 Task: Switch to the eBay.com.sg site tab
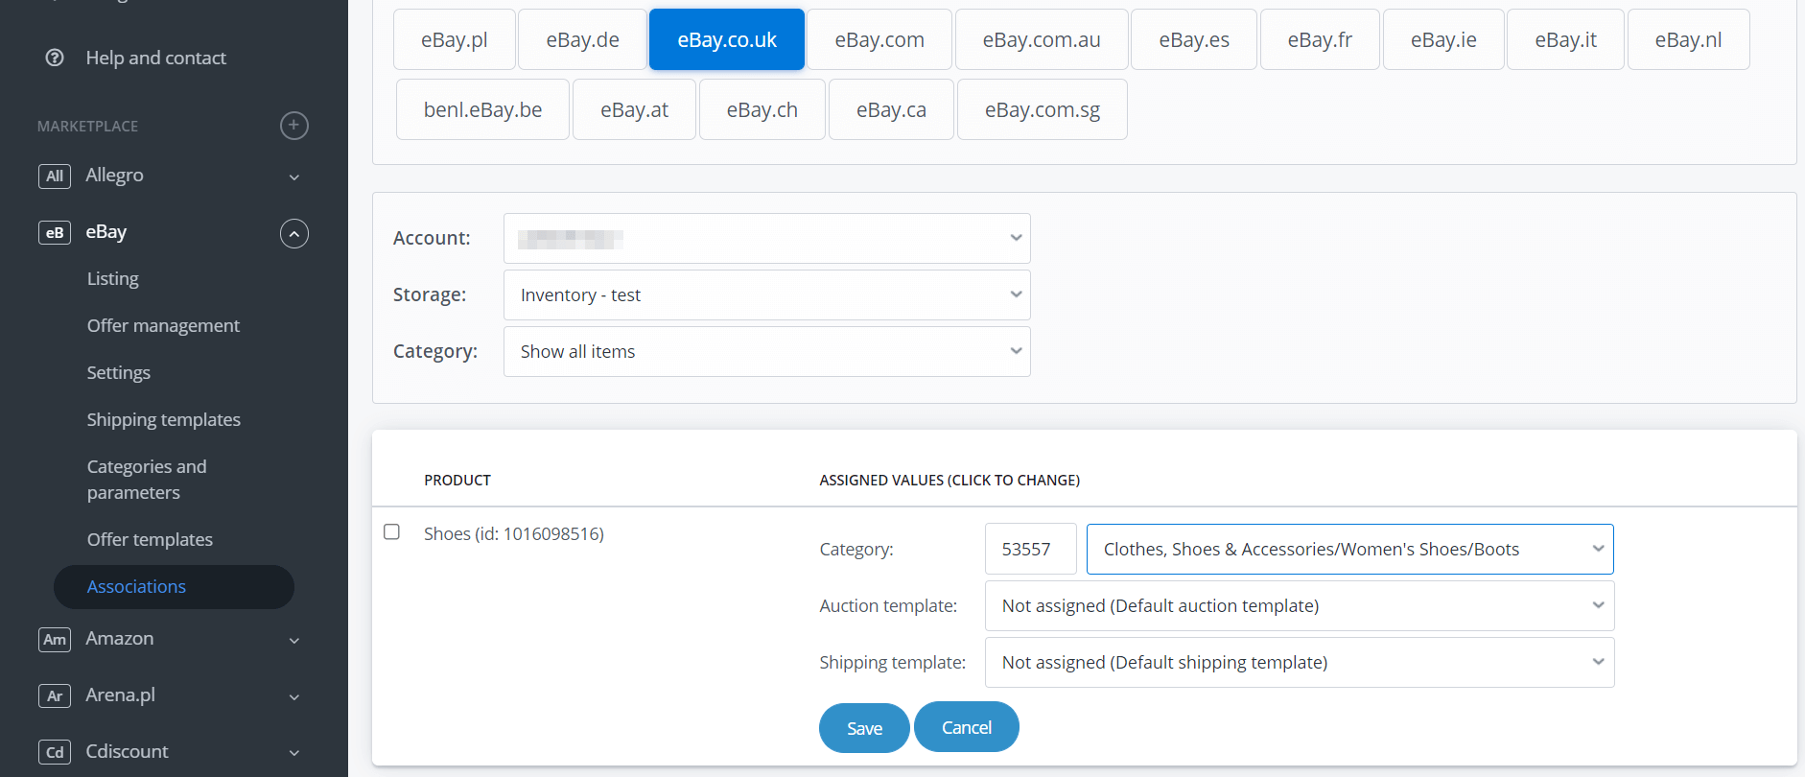click(1043, 109)
